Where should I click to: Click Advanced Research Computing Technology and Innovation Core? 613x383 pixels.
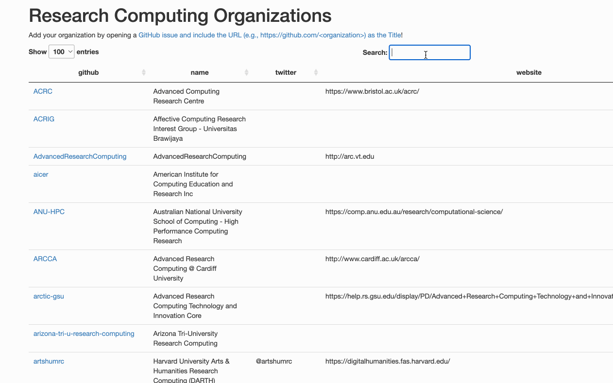(195, 306)
